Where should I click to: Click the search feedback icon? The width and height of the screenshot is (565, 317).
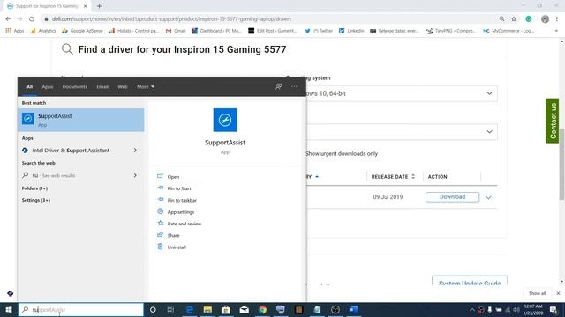coord(279,86)
